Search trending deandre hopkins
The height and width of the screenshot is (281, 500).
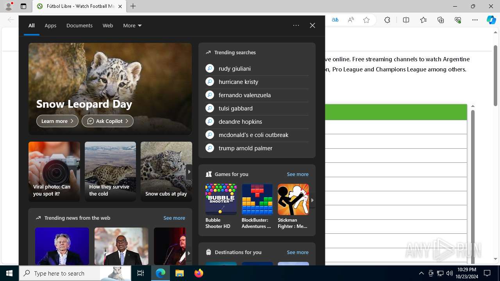pos(257,121)
